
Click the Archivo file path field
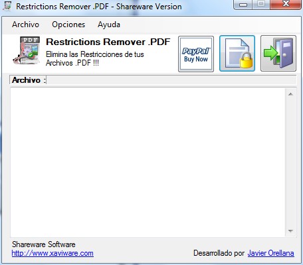pyautogui.click(x=171, y=80)
